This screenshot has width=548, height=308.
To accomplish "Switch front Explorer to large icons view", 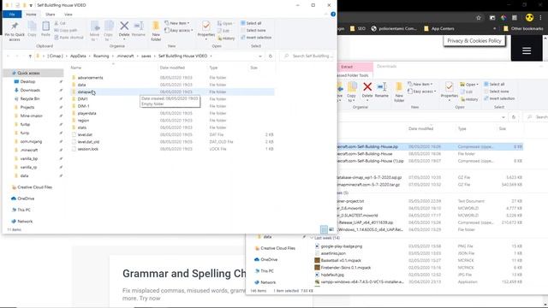I will 331,229.
